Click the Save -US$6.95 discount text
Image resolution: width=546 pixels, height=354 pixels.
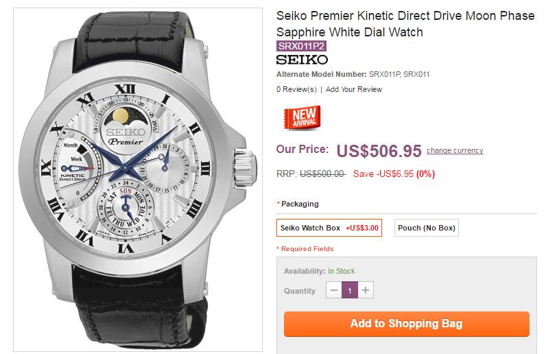click(x=393, y=174)
